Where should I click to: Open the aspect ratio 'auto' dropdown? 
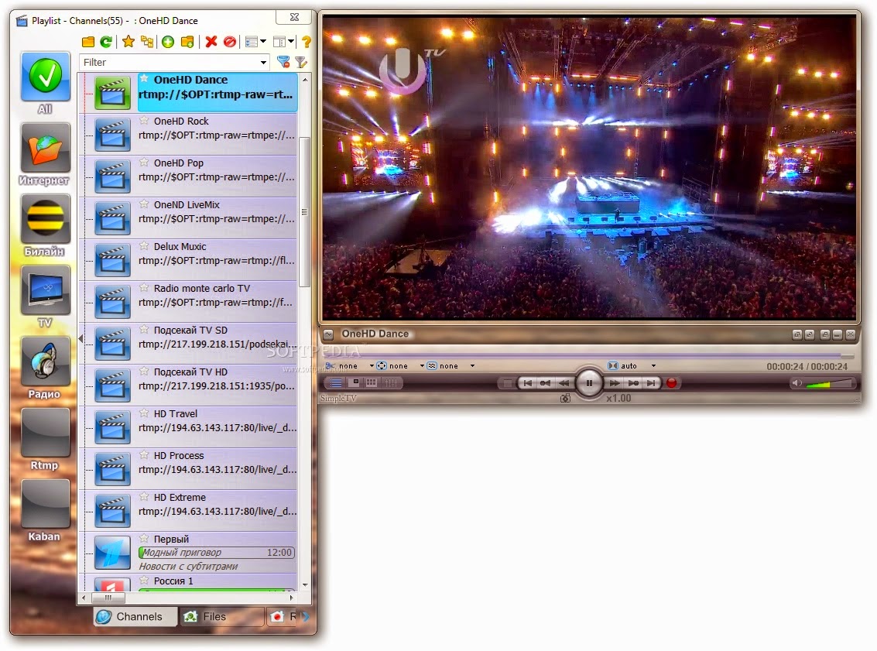(x=653, y=366)
